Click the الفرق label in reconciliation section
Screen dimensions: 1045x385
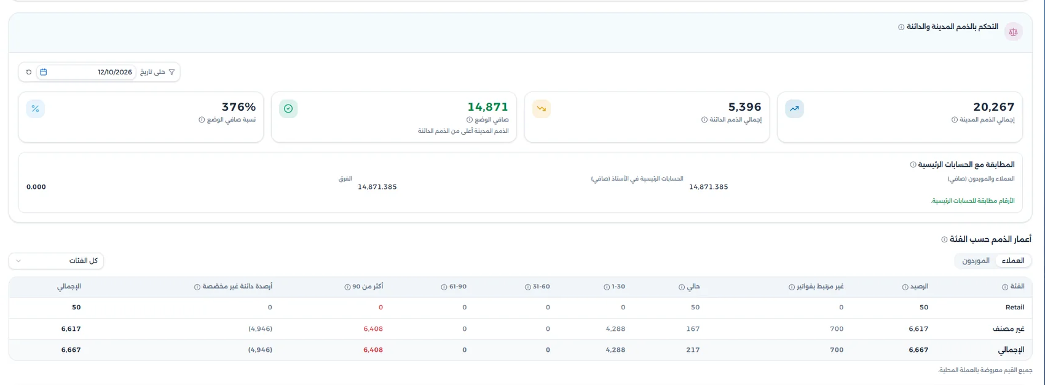[x=345, y=178]
